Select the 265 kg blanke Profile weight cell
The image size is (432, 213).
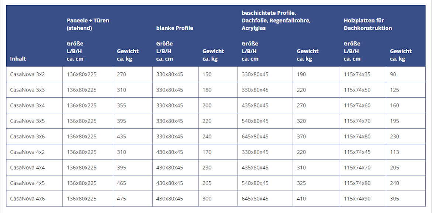(x=207, y=183)
